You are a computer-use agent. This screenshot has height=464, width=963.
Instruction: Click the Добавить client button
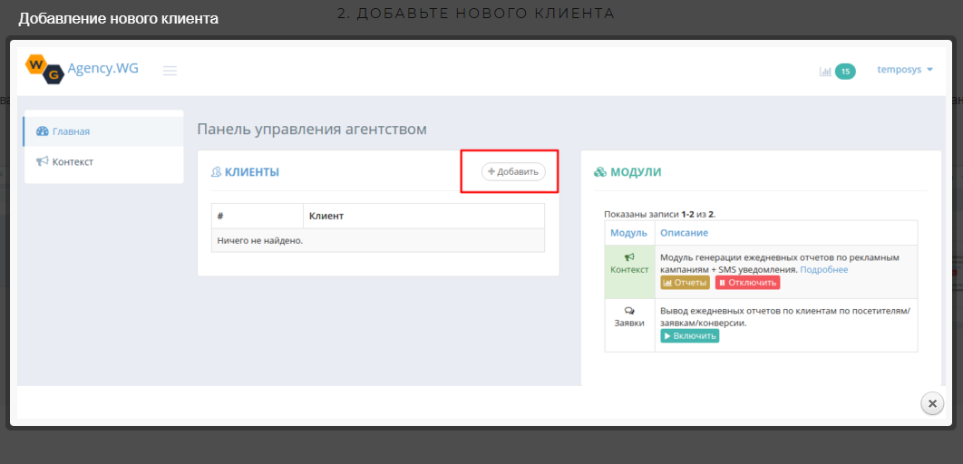pyautogui.click(x=513, y=172)
